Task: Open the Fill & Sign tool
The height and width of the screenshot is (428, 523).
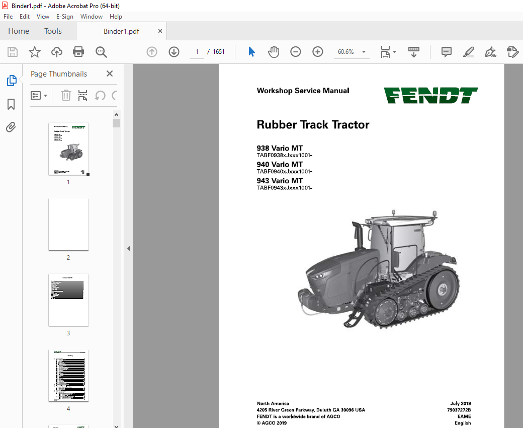Action: 490,52
